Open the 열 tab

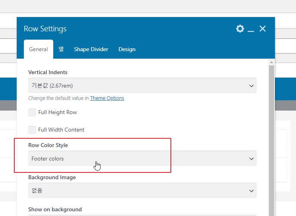point(61,49)
